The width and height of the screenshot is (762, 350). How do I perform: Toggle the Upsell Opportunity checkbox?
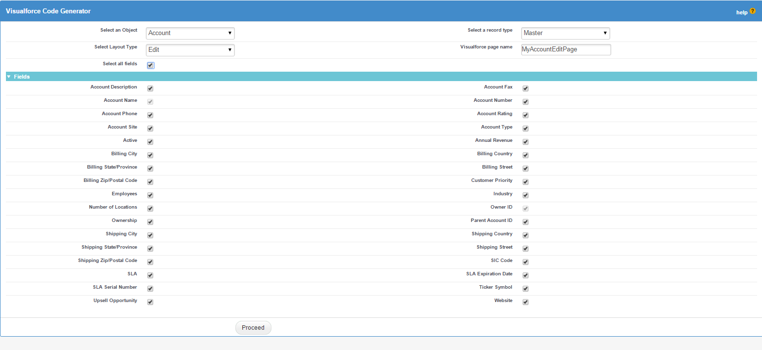coord(150,302)
